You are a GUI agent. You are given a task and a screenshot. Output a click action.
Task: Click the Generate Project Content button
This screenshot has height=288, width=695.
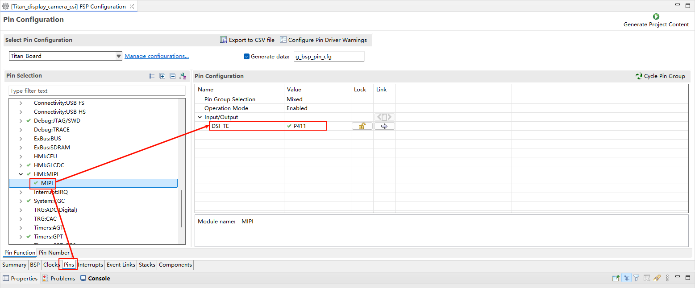[656, 20]
